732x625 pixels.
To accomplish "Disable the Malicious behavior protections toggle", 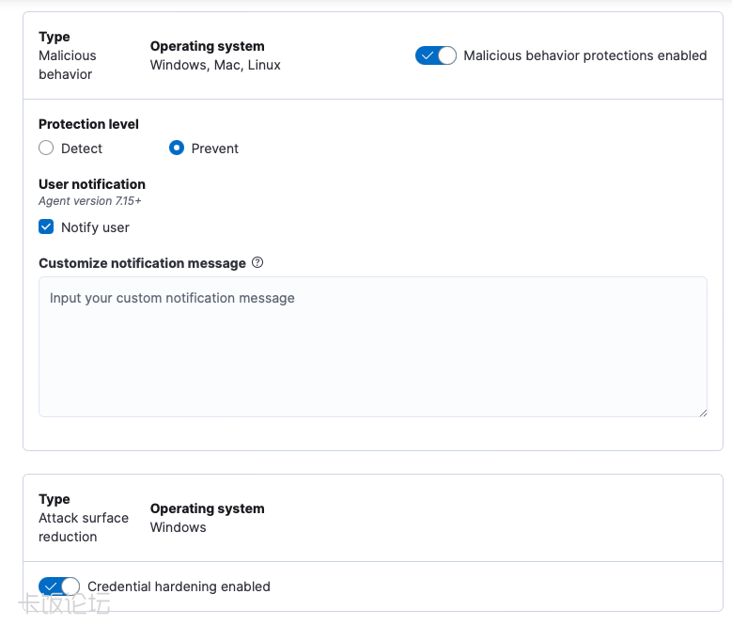I will (435, 55).
